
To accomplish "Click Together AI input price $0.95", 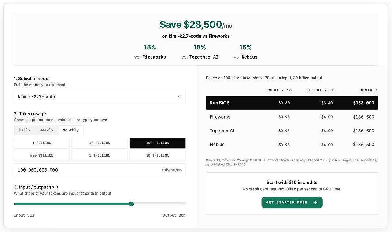I will point(284,131).
